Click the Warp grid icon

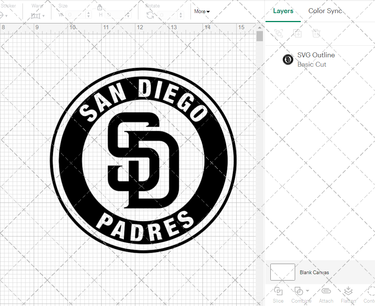pyautogui.click(x=36, y=16)
